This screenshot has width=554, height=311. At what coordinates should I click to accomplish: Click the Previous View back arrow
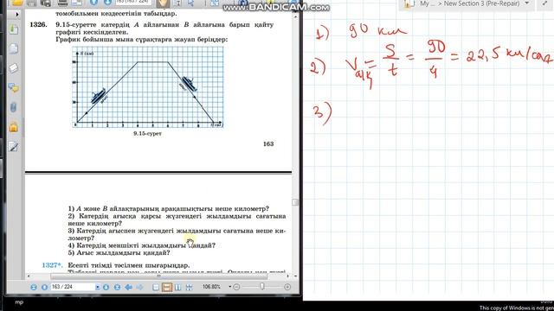click(129, 288)
